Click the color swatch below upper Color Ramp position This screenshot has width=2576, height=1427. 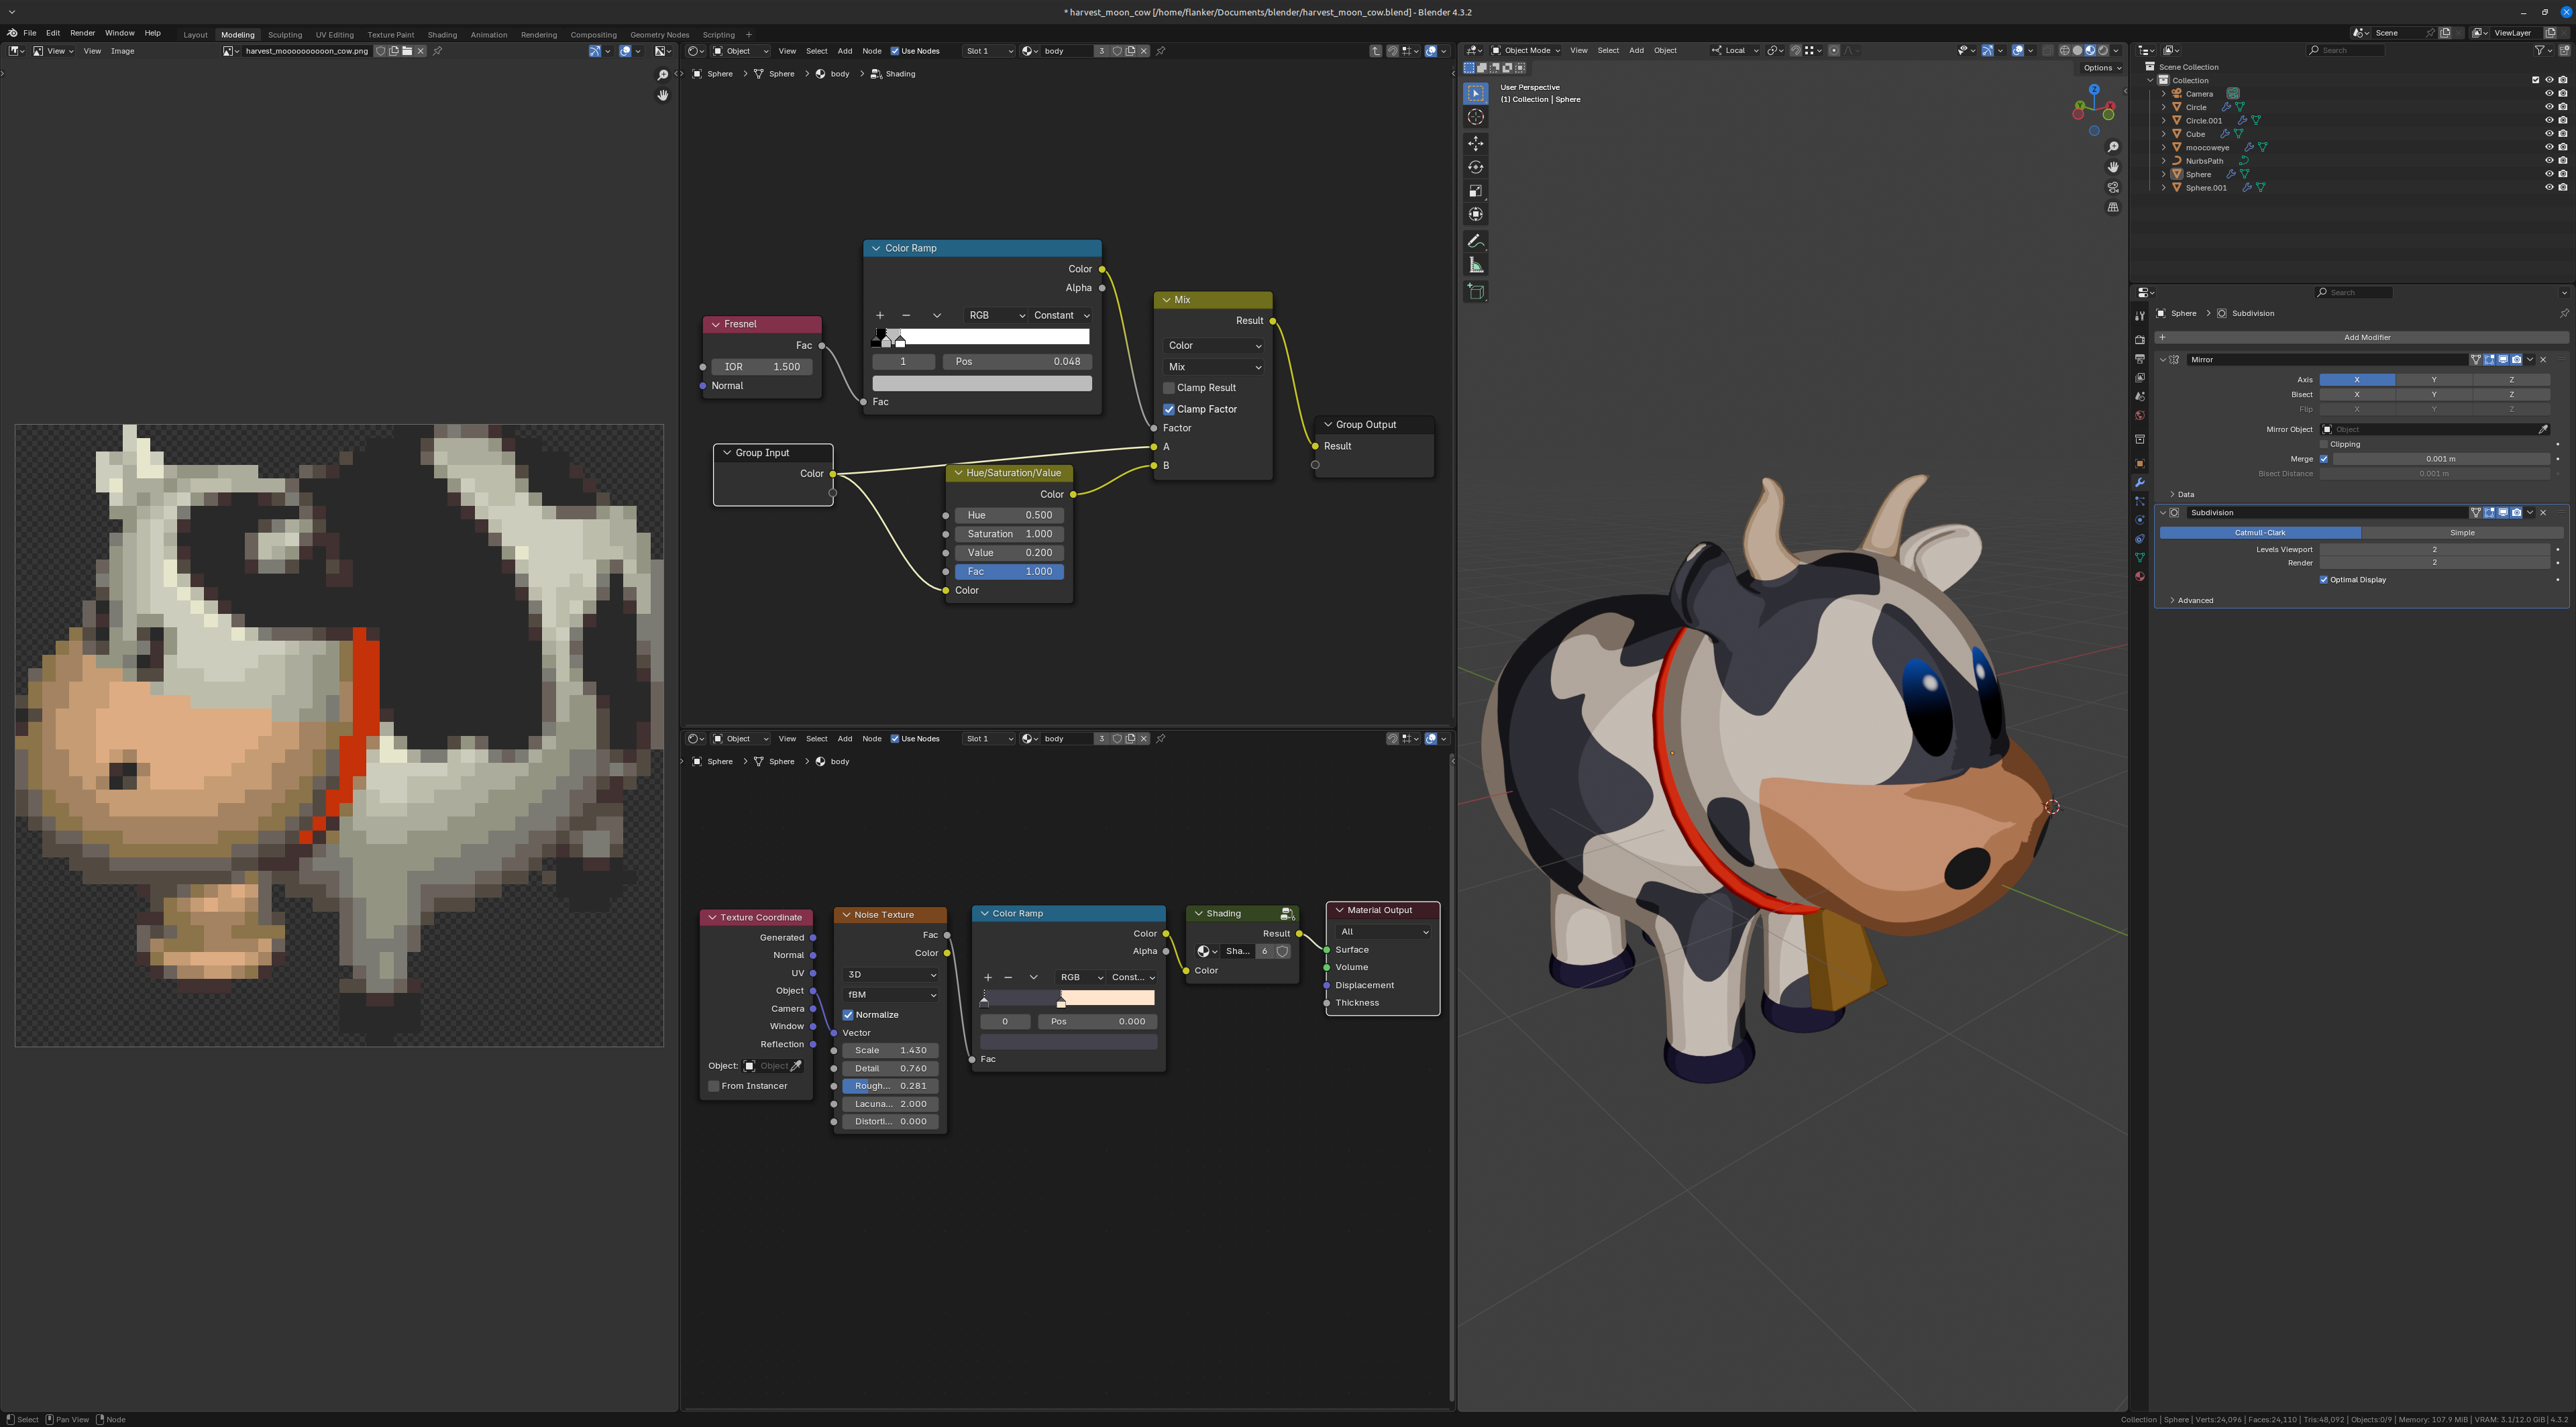982,383
